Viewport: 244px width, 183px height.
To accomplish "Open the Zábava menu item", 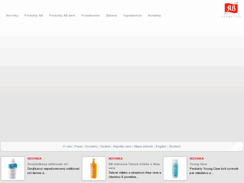I will pos(111,15).
